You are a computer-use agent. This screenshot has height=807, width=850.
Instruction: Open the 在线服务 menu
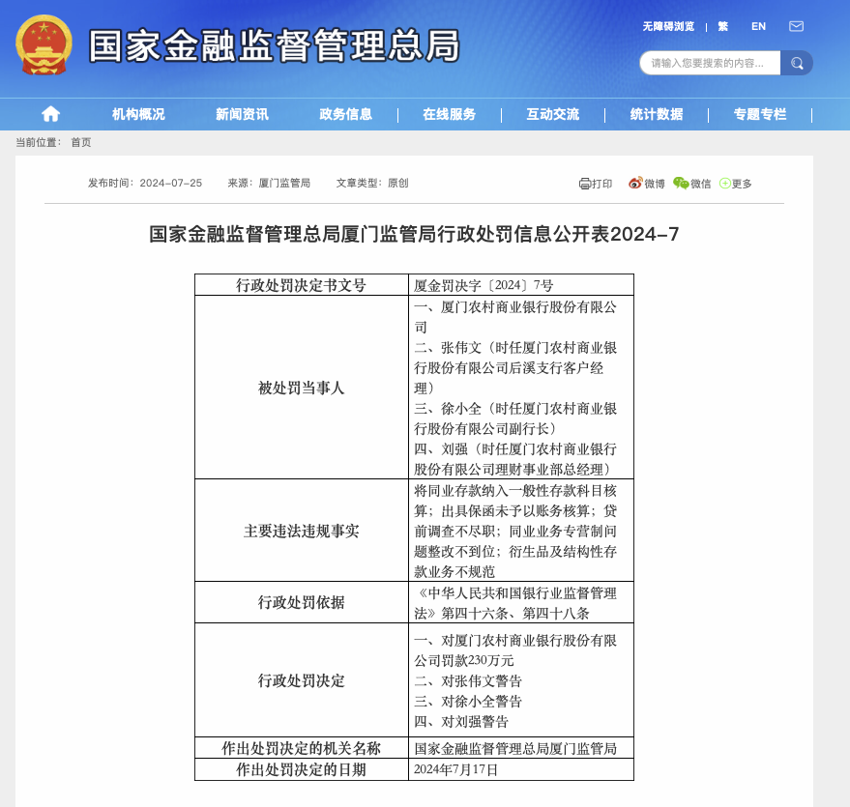coord(449,114)
